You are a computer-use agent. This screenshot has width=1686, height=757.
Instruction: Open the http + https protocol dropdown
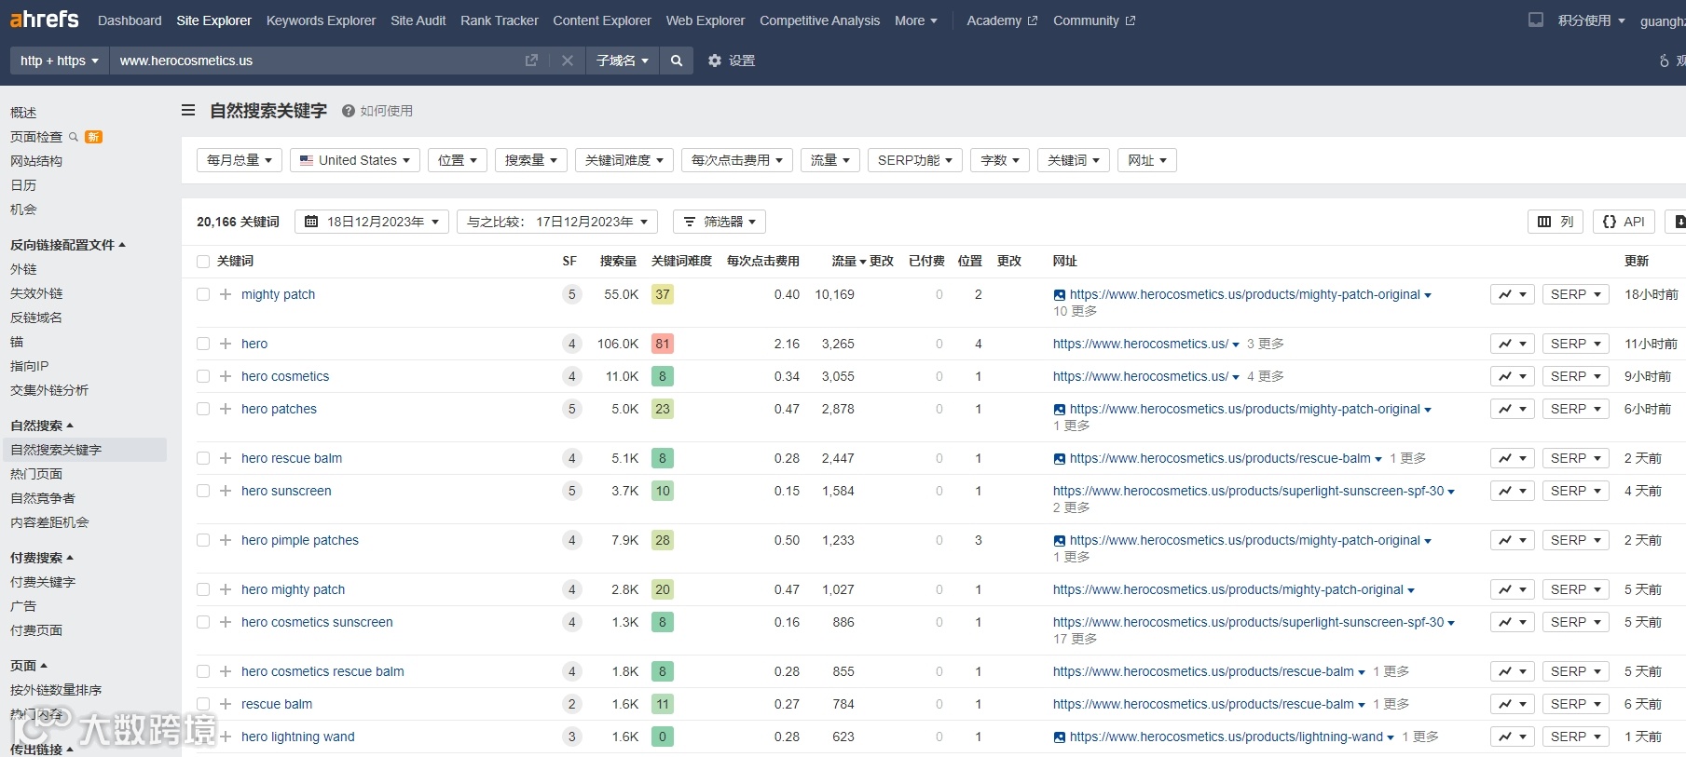click(x=60, y=61)
